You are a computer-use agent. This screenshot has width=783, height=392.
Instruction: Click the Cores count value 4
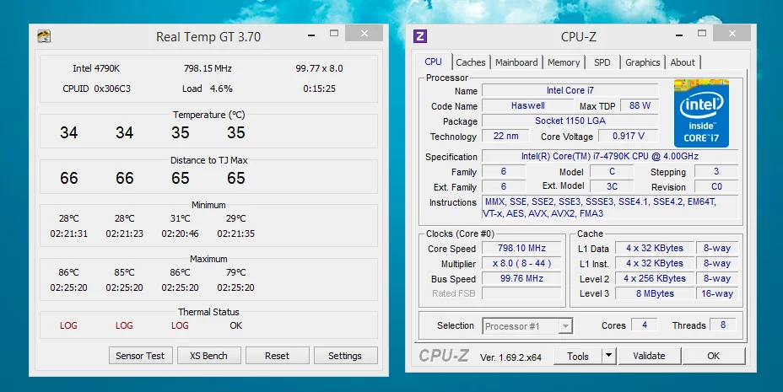click(x=644, y=325)
